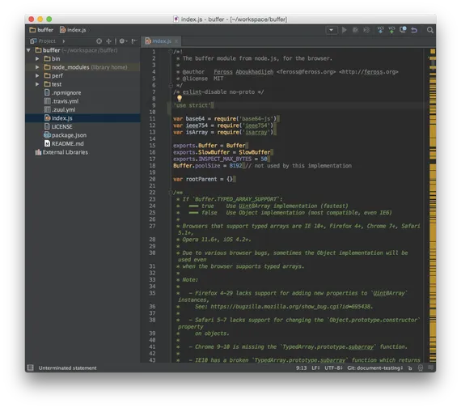The height and width of the screenshot is (408, 461).
Task: Expand the perf folder
Action: pos(37,76)
